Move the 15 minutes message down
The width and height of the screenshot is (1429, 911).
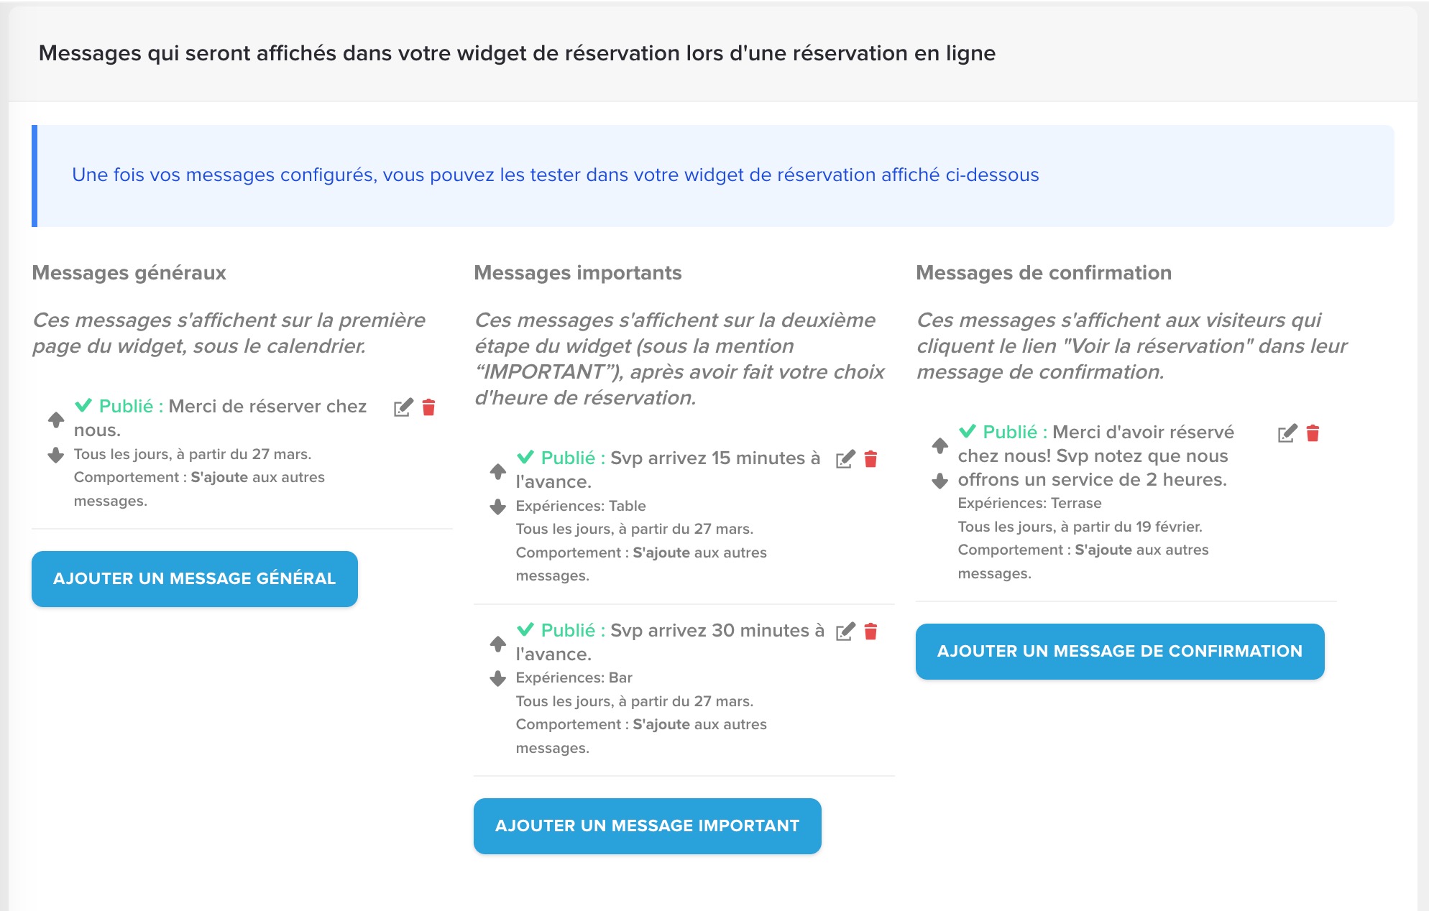click(x=498, y=507)
